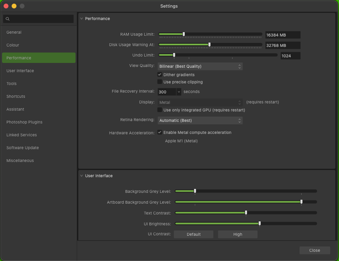Click the RAM limit 16384 MB field
This screenshot has width=339, height=261.
283,35
